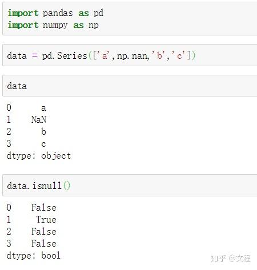Click the data.isnull() code cell
This screenshot has height=270, width=257.
click(x=130, y=186)
